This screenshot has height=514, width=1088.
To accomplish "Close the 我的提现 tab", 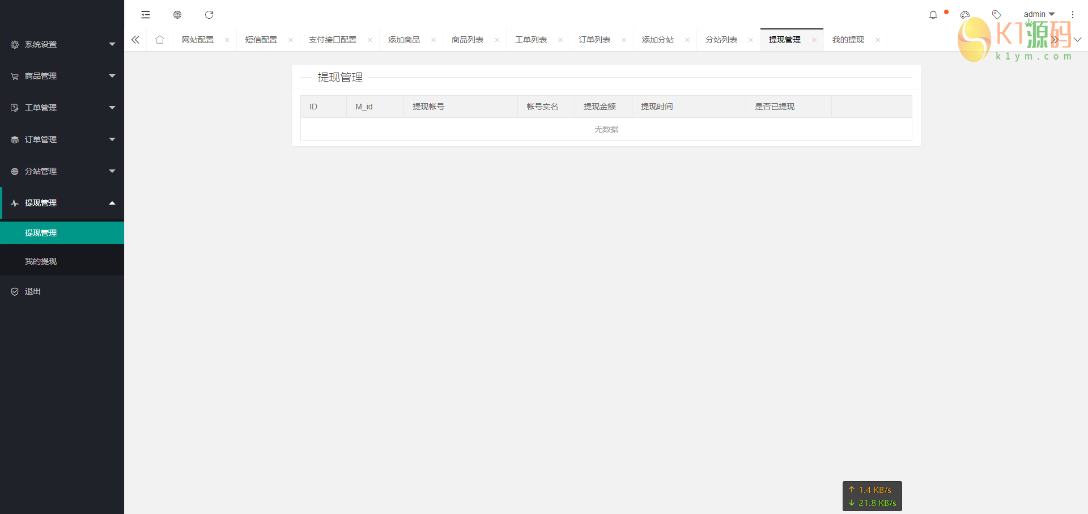I will pyautogui.click(x=878, y=40).
